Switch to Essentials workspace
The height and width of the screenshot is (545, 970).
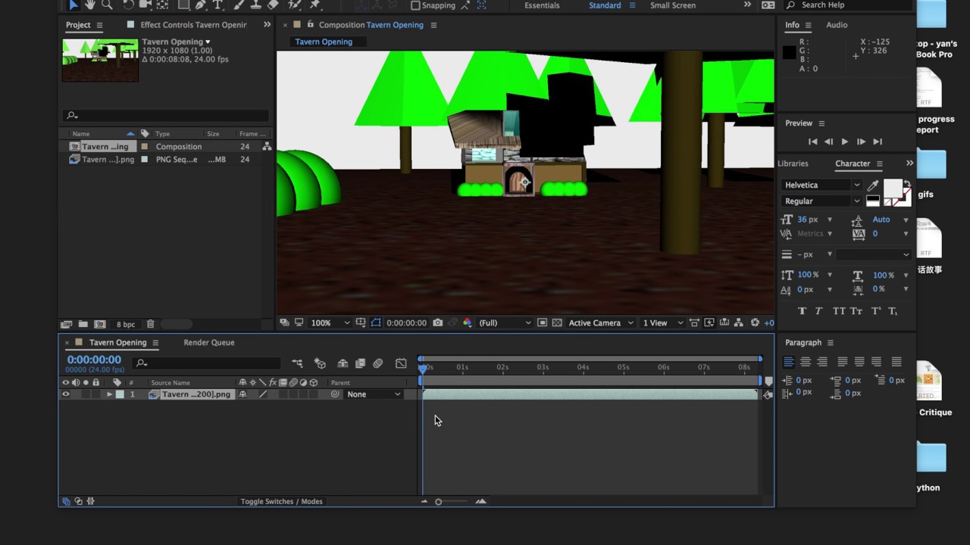[542, 5]
